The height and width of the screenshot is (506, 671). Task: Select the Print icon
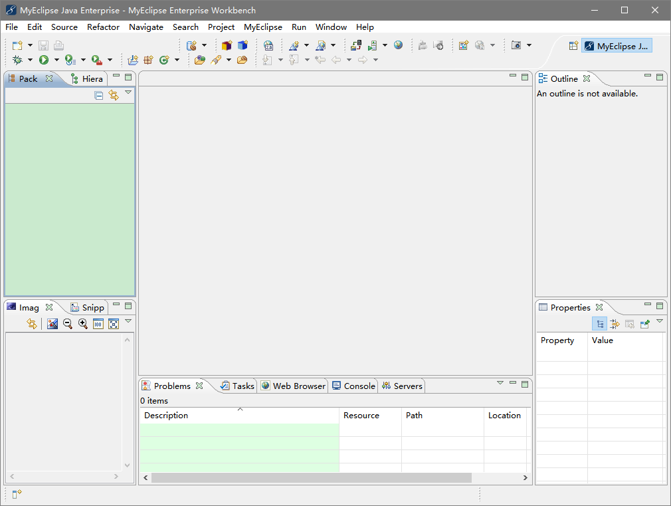(59, 45)
